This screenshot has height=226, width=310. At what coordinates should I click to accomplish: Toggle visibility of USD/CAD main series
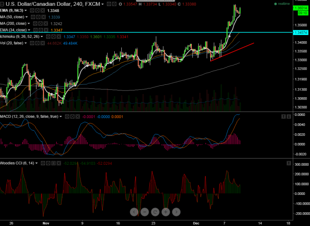click(109, 4)
